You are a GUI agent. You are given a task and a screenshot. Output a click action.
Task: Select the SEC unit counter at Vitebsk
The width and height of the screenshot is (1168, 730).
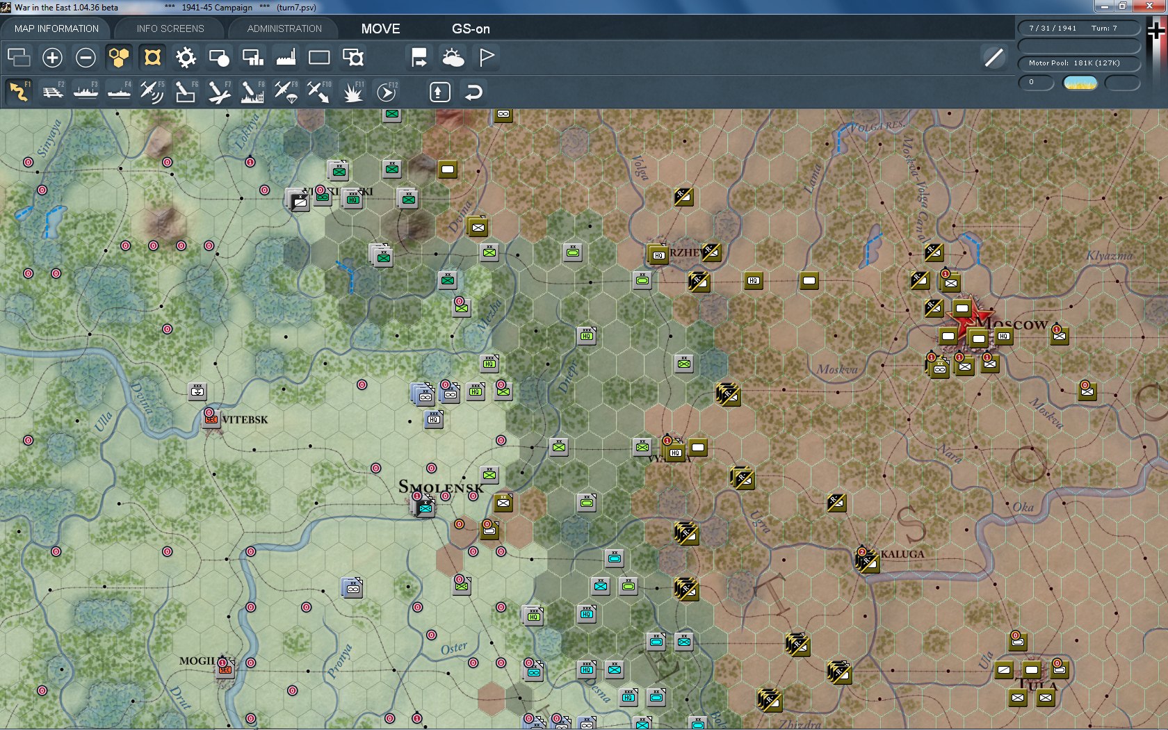click(x=211, y=419)
